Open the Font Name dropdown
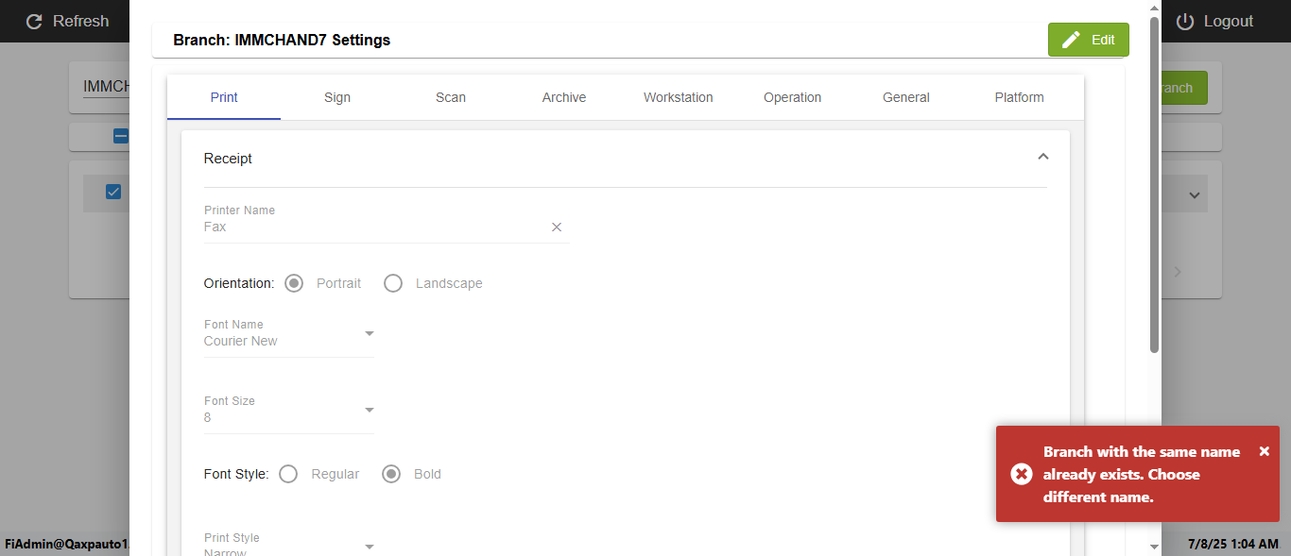This screenshot has width=1291, height=556. [x=370, y=333]
